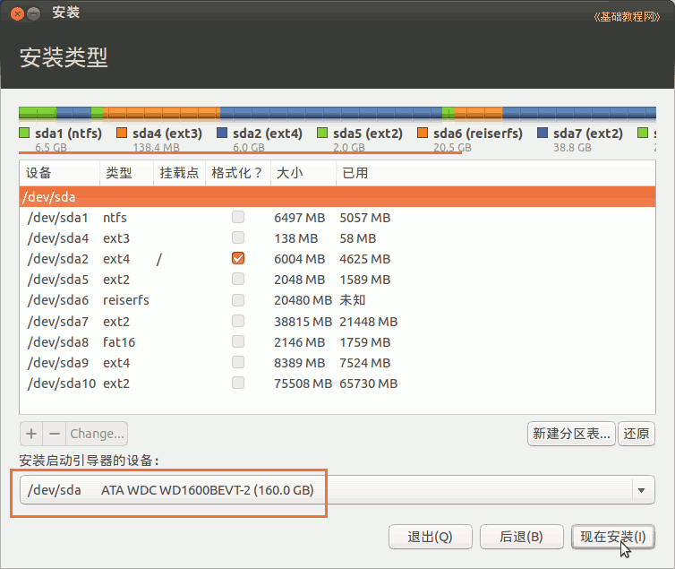Tick the format checkbox for /dev/sda1
Viewport: 675px width, 569px height.
(x=238, y=217)
